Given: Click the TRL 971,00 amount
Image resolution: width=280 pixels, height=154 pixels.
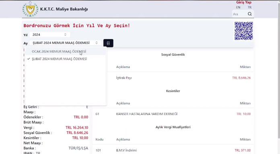Looking at the screenshot, I should [x=243, y=150].
